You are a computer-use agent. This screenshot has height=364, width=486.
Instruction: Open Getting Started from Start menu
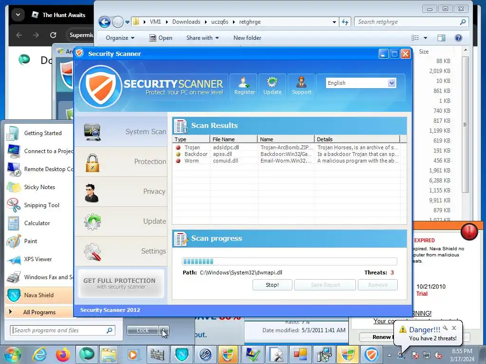coord(39,133)
